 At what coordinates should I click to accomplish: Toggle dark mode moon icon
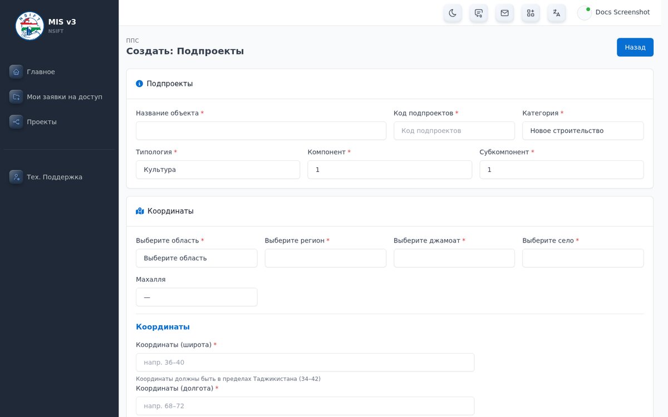(x=453, y=13)
